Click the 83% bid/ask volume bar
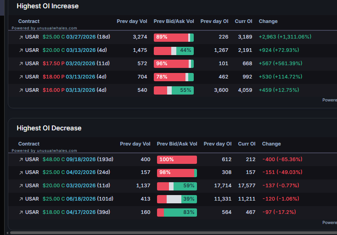 click(x=177, y=213)
